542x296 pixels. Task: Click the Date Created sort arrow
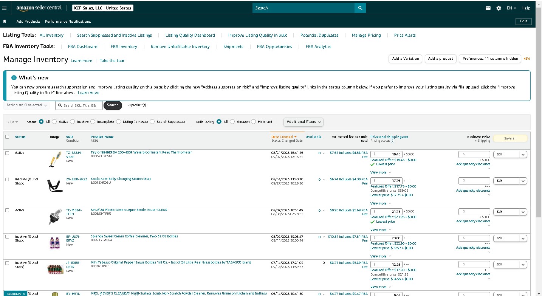(296, 137)
